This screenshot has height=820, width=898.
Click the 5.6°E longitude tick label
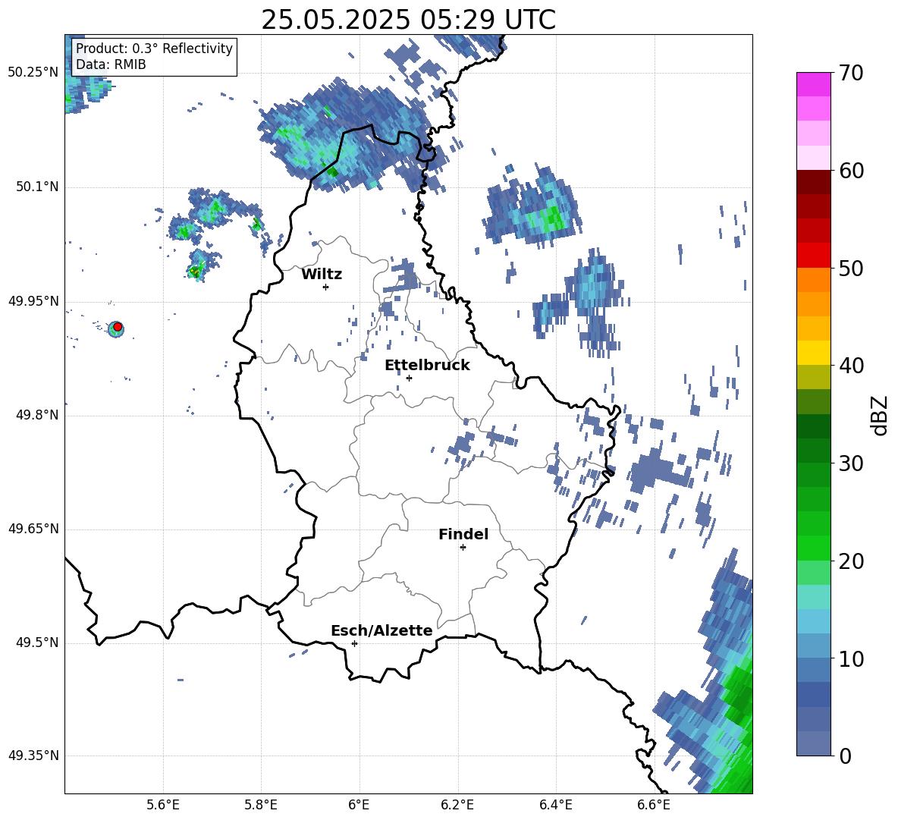(163, 805)
